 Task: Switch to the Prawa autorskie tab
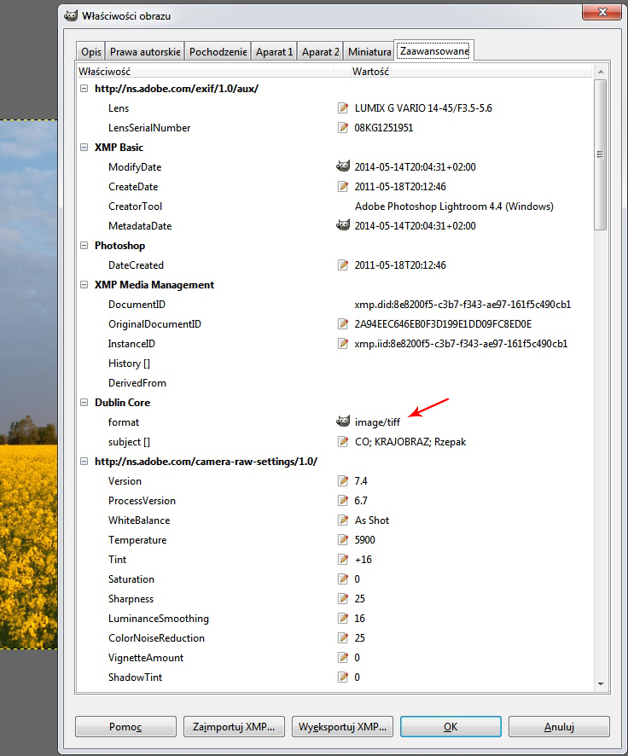point(145,52)
